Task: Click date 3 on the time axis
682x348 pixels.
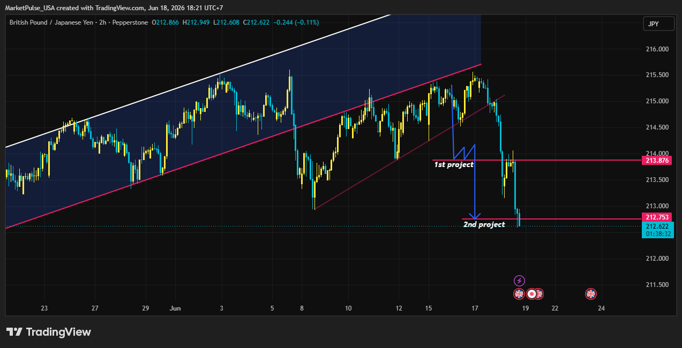Action: coord(221,308)
